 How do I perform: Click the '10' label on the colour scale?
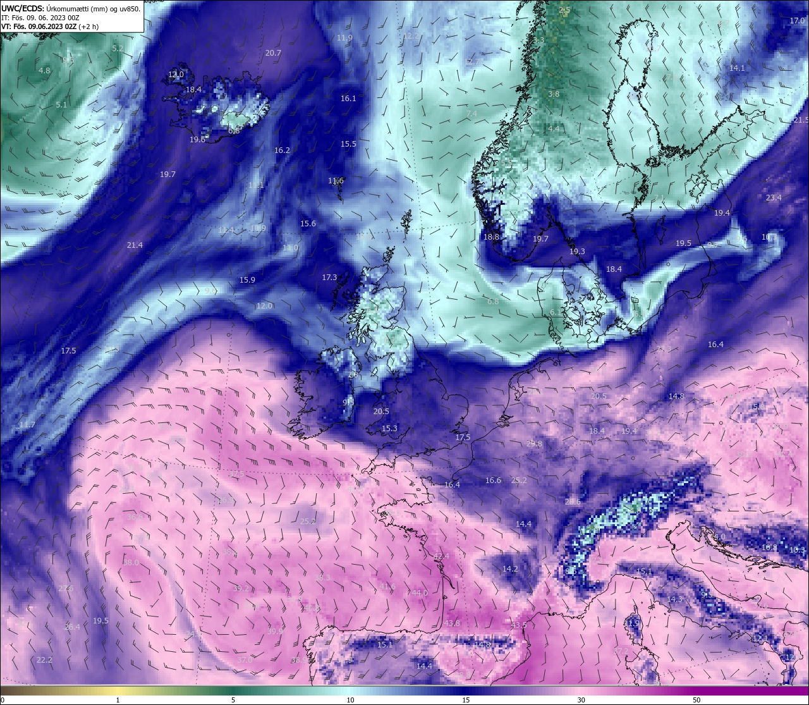[350, 700]
